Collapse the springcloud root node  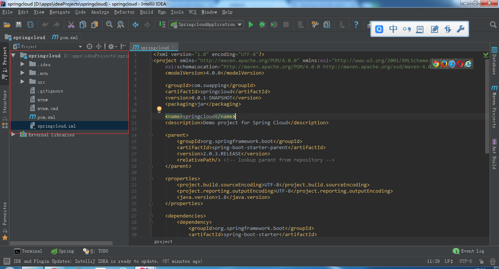pyautogui.click(x=14, y=56)
